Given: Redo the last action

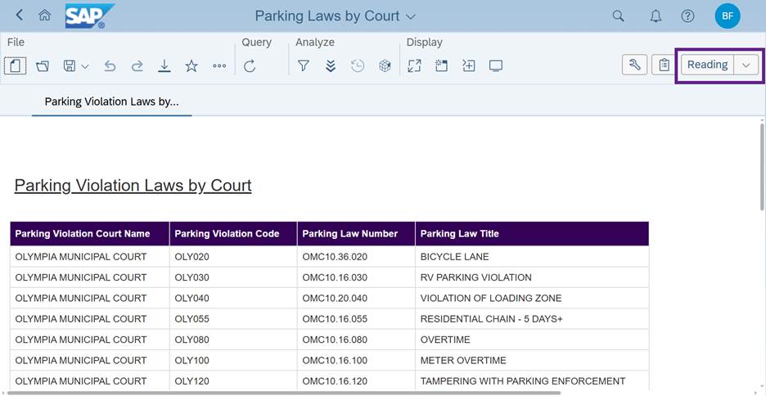Looking at the screenshot, I should click(137, 65).
